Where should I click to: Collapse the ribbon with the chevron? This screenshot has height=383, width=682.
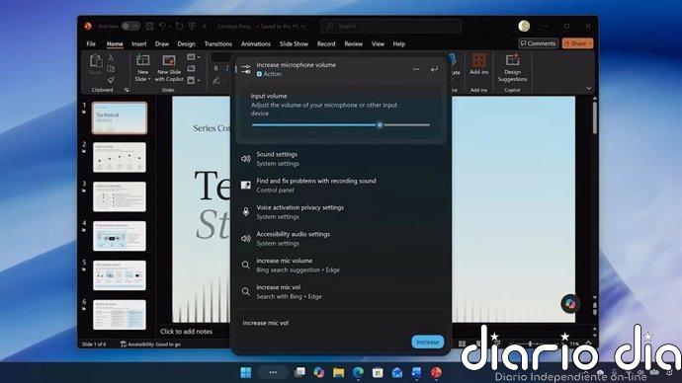[x=588, y=89]
